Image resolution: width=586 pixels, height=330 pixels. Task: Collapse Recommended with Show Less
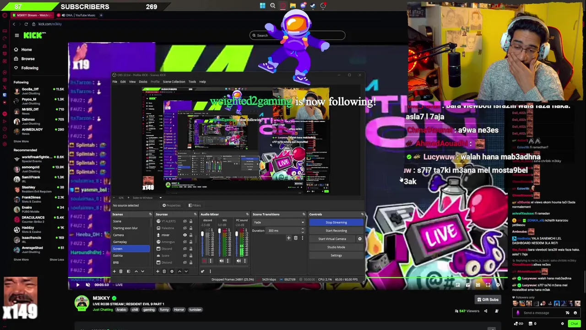57,259
